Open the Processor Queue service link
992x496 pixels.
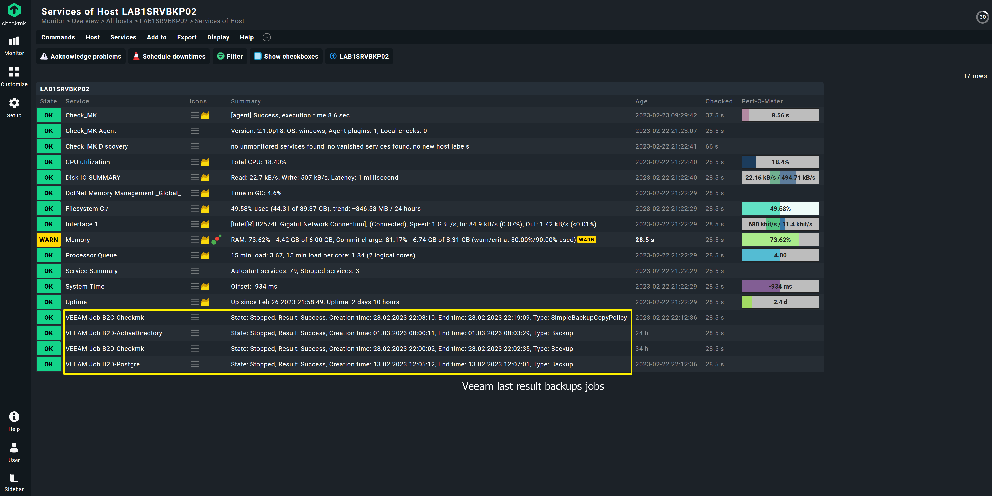click(x=91, y=255)
